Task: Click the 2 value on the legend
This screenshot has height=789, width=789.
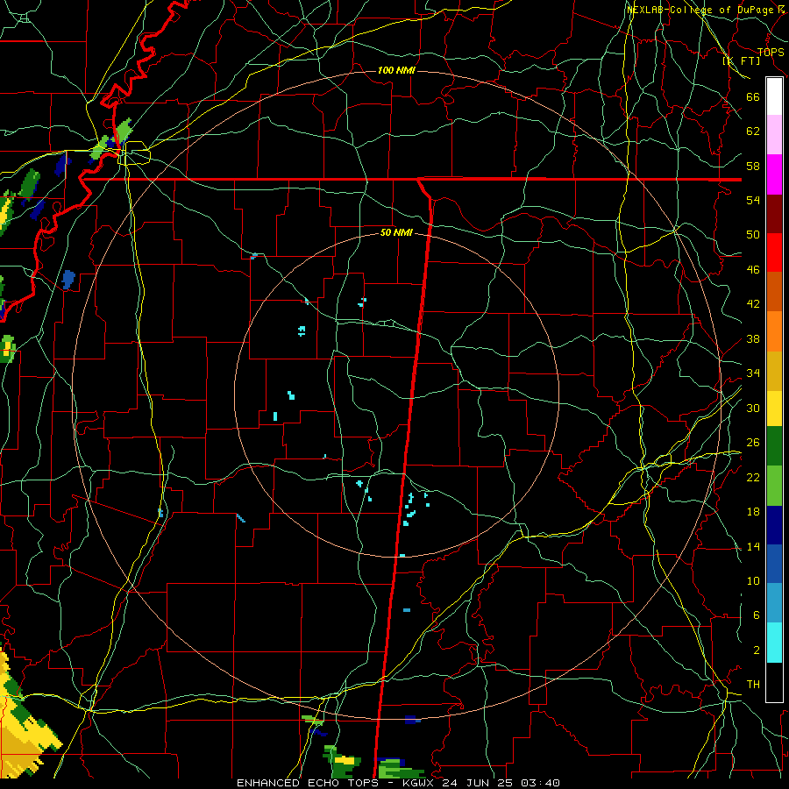Action: pyautogui.click(x=756, y=650)
